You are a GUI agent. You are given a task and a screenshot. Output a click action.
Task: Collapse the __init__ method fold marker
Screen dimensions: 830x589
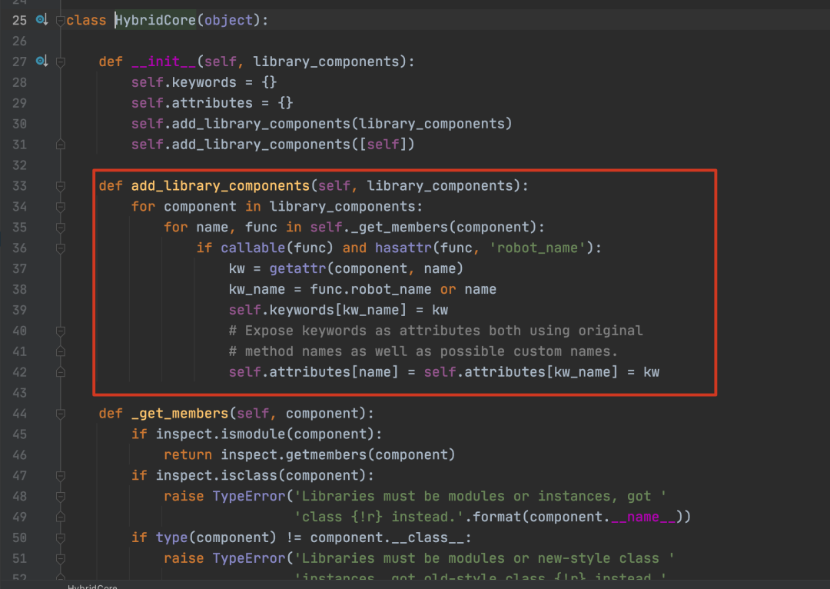(61, 62)
